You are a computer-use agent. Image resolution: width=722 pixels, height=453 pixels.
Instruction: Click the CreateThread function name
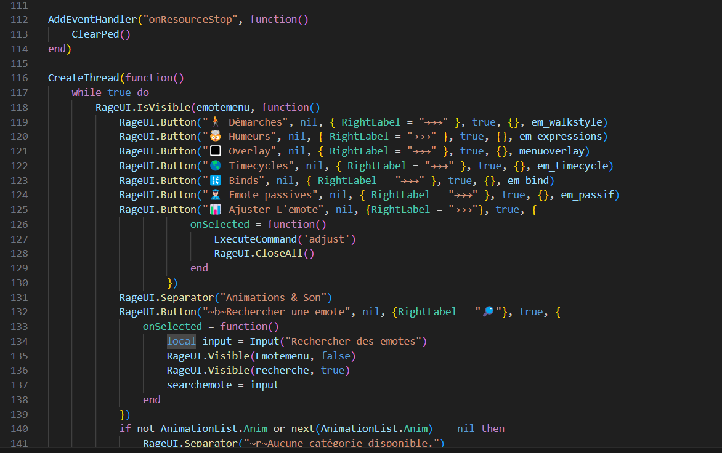[x=83, y=78]
